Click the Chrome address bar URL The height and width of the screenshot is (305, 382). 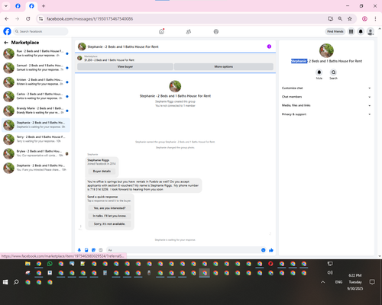point(89,19)
